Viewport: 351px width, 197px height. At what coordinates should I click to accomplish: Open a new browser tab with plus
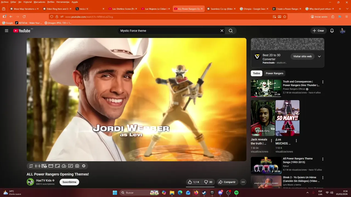340,9
